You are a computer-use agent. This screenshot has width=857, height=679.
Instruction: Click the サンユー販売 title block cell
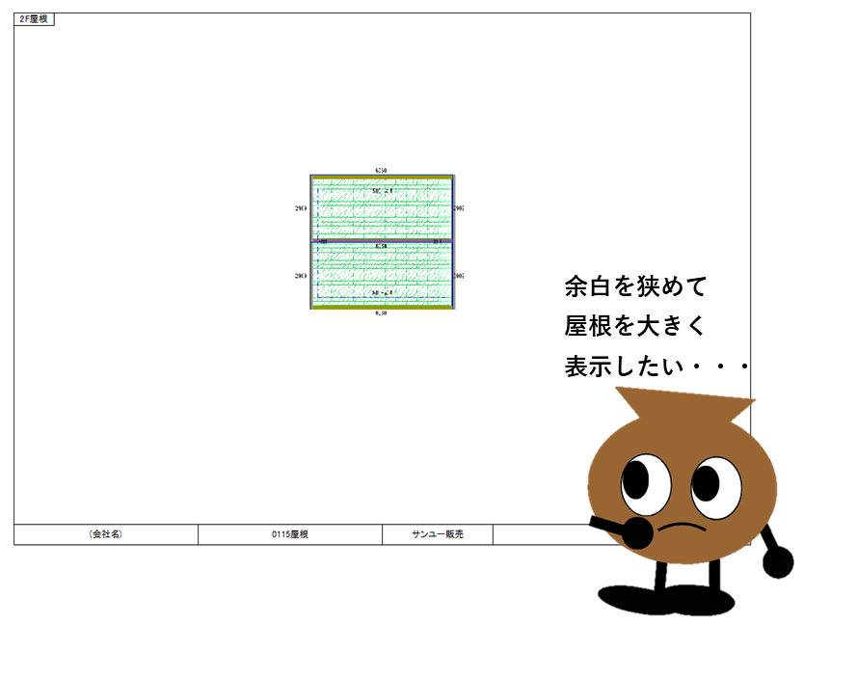tap(438, 534)
